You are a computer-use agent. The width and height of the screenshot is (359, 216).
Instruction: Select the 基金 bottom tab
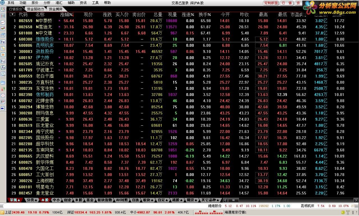point(90,200)
